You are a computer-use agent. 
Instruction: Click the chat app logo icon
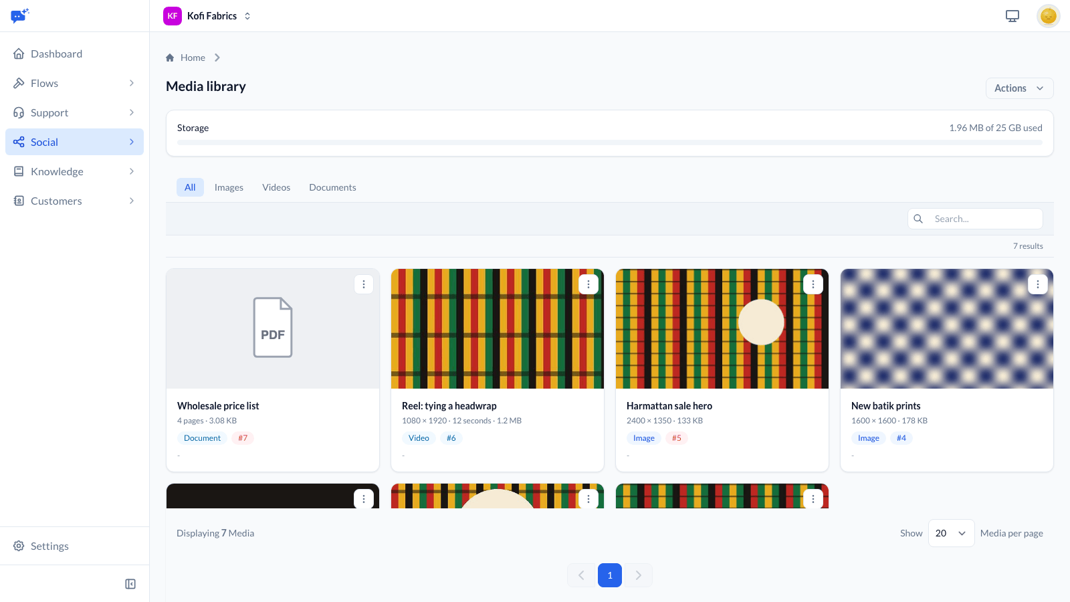click(20, 15)
